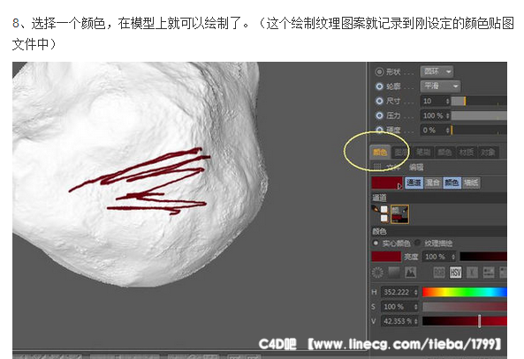Click the H value stepper arrows

point(415,292)
